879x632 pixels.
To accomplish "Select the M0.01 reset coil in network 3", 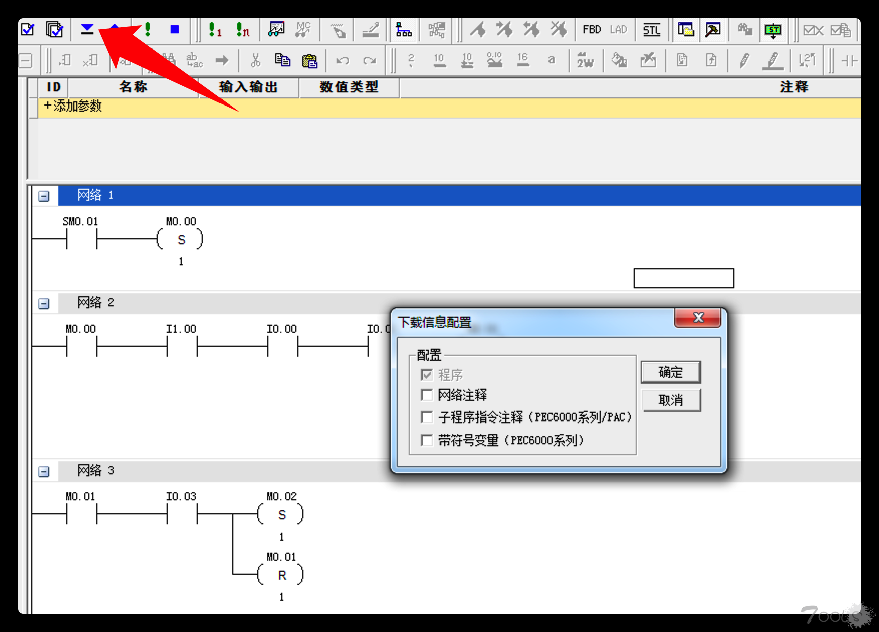I will 281,575.
